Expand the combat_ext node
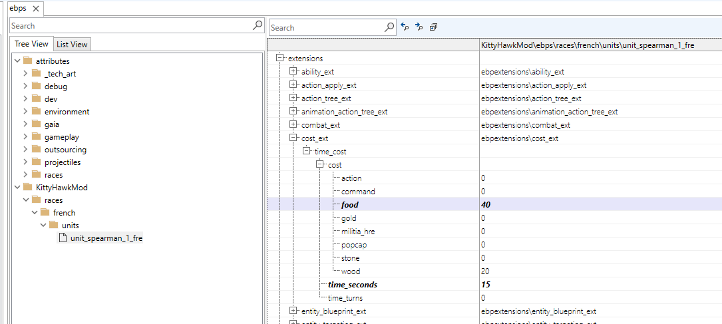Viewport: 722px width, 324px height. pyautogui.click(x=293, y=124)
